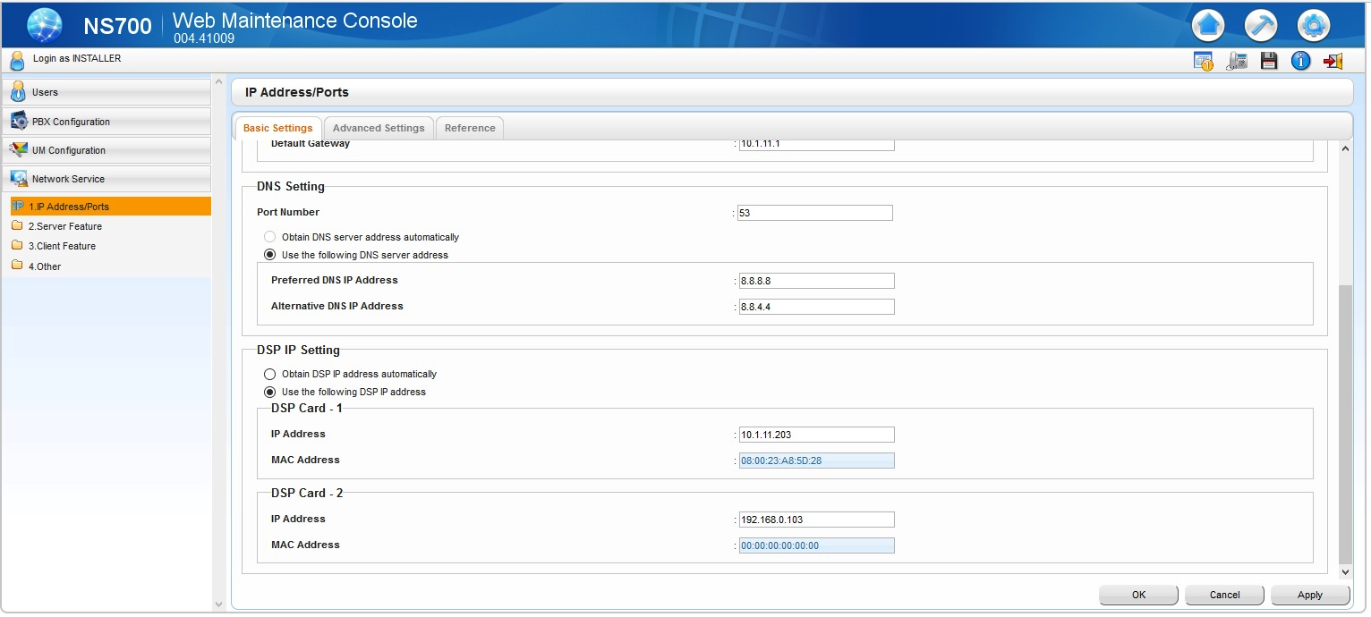Image resolution: width=1371 pixels, height=617 pixels.
Task: Click DSP Card 2 IP Address field
Action: coord(816,520)
